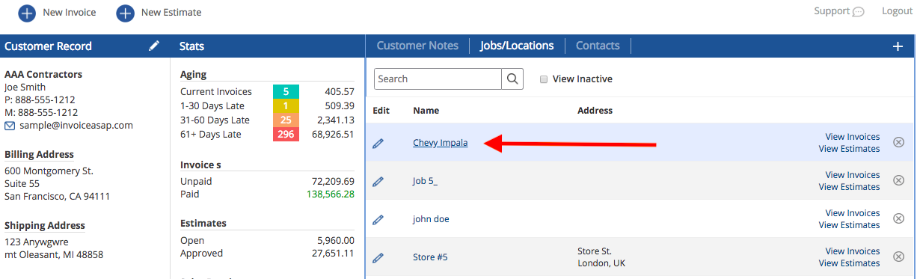This screenshot has width=917, height=279.
Task: Click the yellow 1-30 Days Late badge
Action: coord(286,105)
